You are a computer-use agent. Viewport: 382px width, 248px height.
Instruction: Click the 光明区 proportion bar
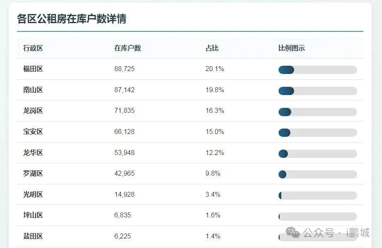318,196
